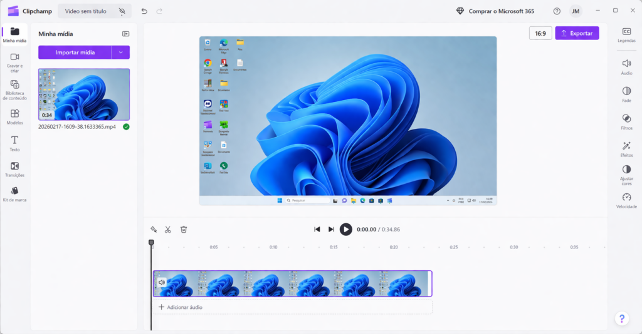This screenshot has height=334, width=642.
Task: Select the video clip on the timeline
Action: (292, 283)
